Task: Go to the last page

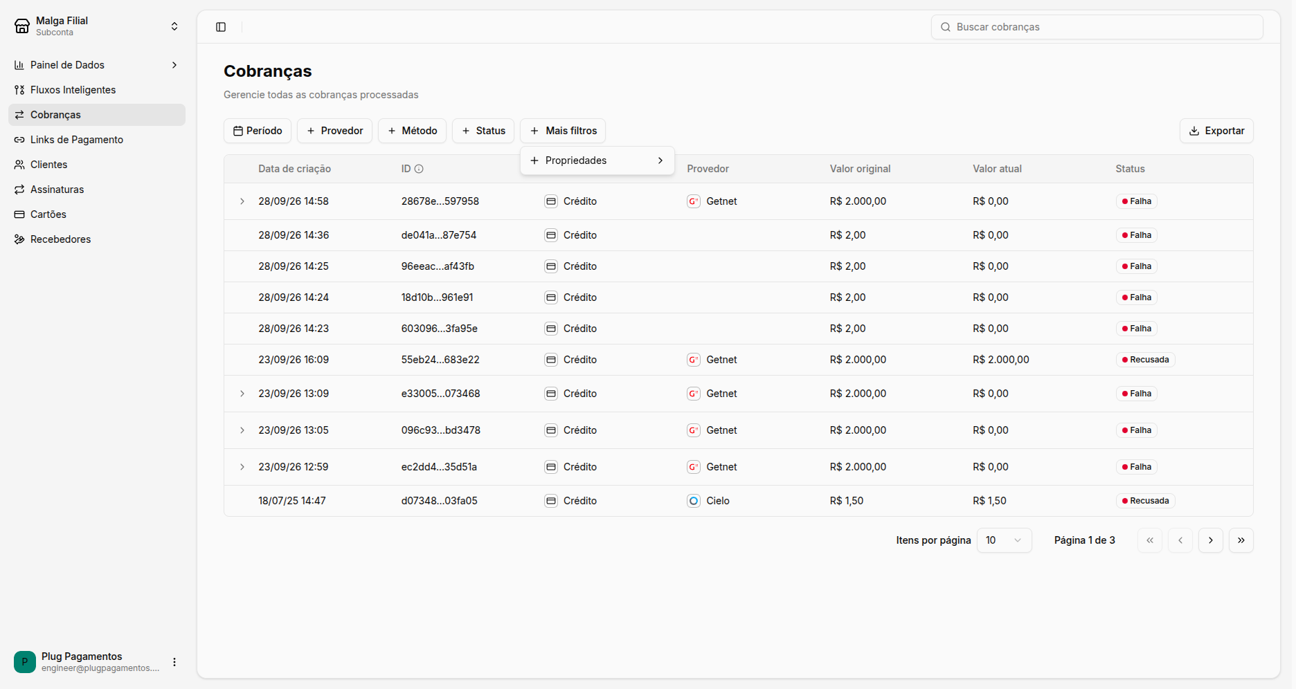Action: pos(1241,540)
